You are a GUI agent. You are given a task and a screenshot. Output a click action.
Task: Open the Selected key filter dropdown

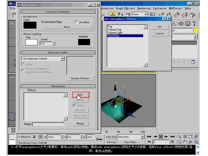143,137
